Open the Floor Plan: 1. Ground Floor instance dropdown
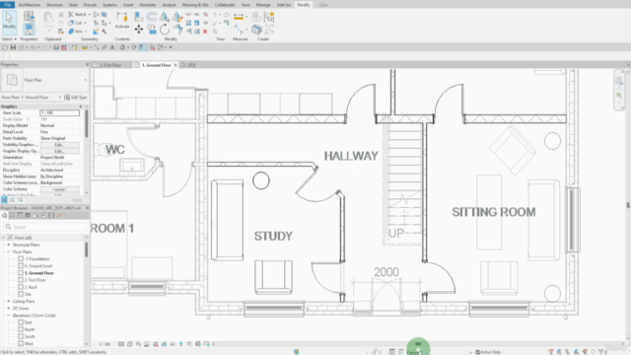Viewport: 631px width, 355px height. pos(59,98)
